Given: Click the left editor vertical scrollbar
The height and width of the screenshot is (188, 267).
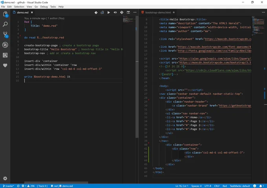Looking at the screenshot, I should 137,77.
